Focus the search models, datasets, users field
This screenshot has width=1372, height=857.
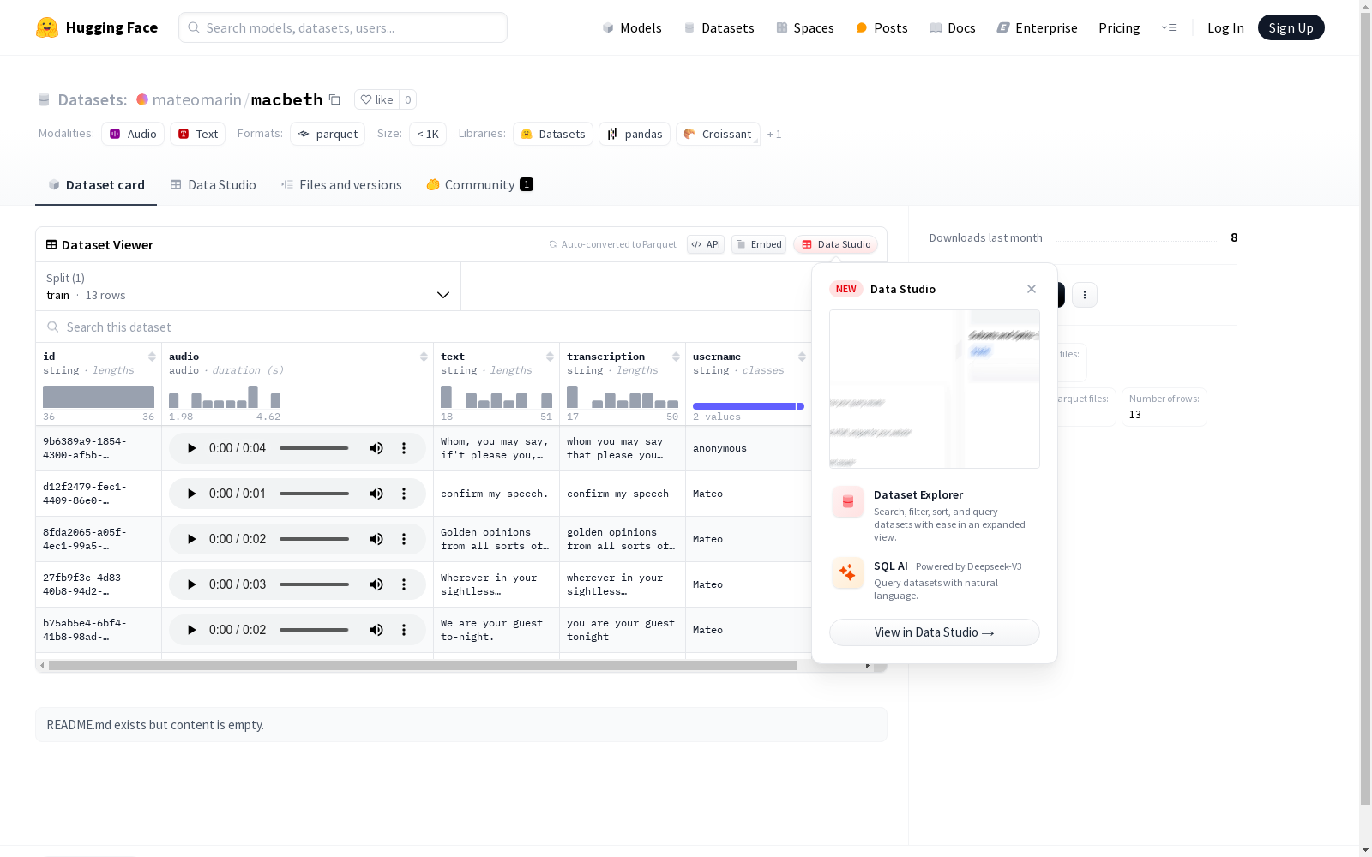(x=343, y=27)
